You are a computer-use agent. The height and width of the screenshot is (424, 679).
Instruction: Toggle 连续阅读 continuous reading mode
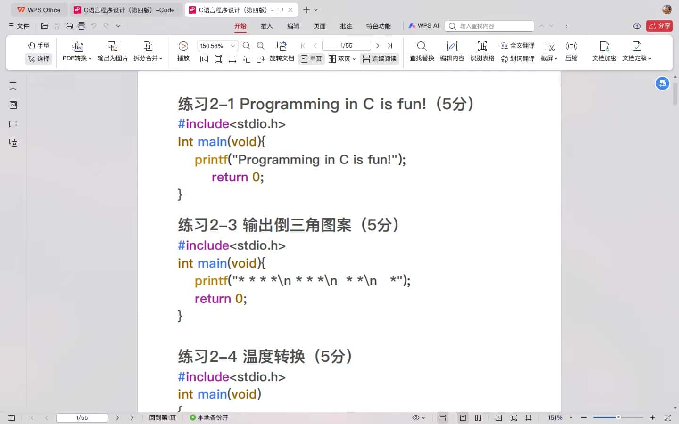pyautogui.click(x=380, y=59)
